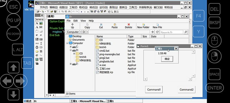
Task: Open 文件(F) menu in Visual Basic
Action: click(x=44, y=7)
